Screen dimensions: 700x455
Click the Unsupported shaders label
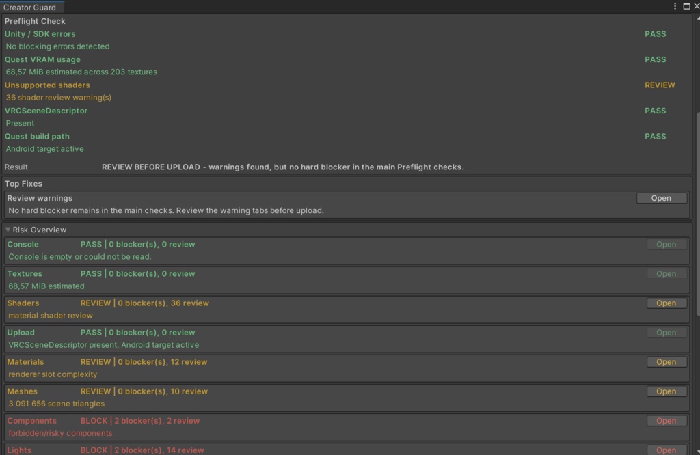[x=47, y=85]
